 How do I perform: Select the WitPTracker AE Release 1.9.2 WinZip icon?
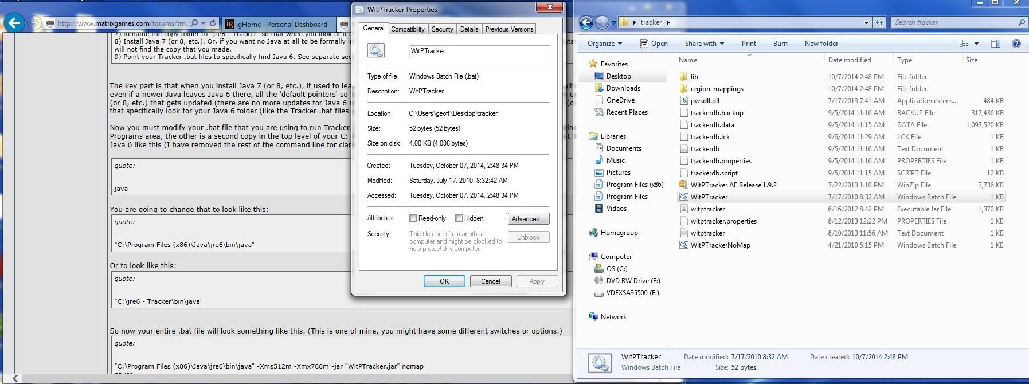point(683,185)
